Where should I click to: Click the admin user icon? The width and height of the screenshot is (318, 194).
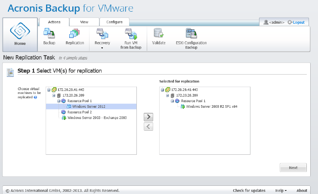tap(266, 22)
